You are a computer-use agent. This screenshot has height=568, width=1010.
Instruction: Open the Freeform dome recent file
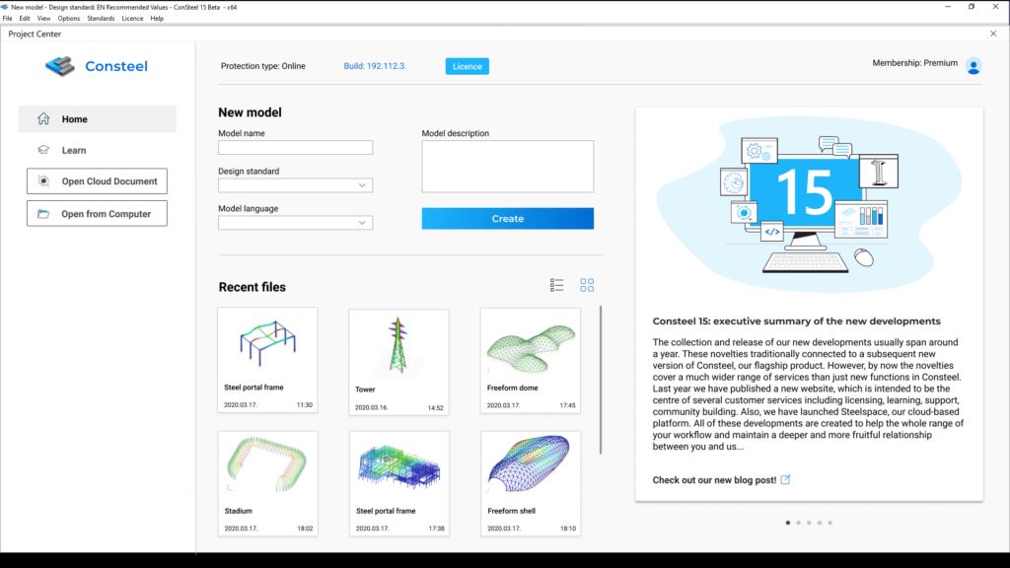530,360
